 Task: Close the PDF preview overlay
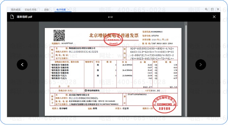[214, 17]
